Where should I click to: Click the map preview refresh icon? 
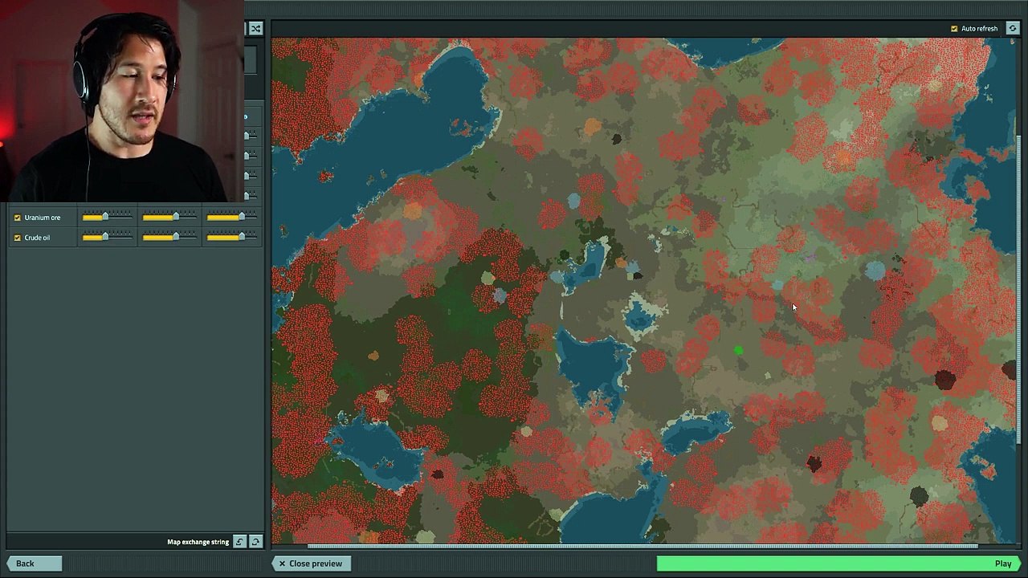(x=1012, y=28)
